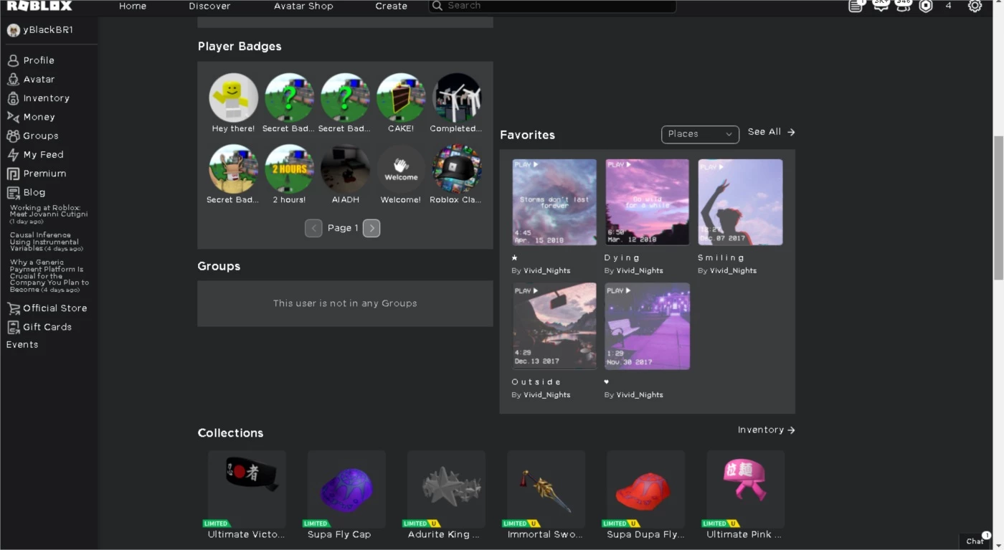Open the Inventory sidebar icon
The height and width of the screenshot is (550, 1004).
click(13, 98)
